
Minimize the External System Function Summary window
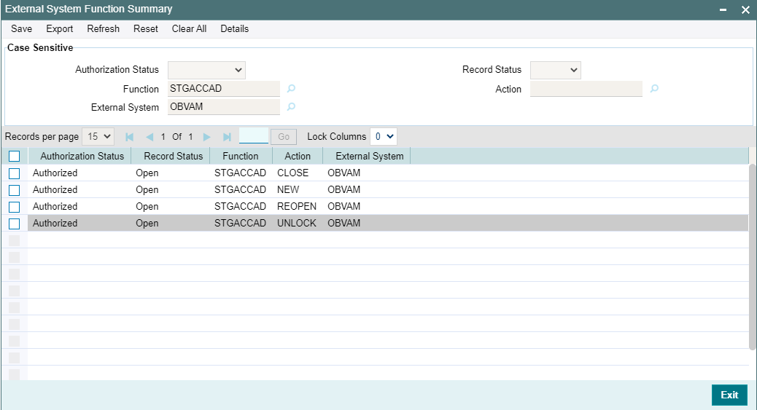723,9
